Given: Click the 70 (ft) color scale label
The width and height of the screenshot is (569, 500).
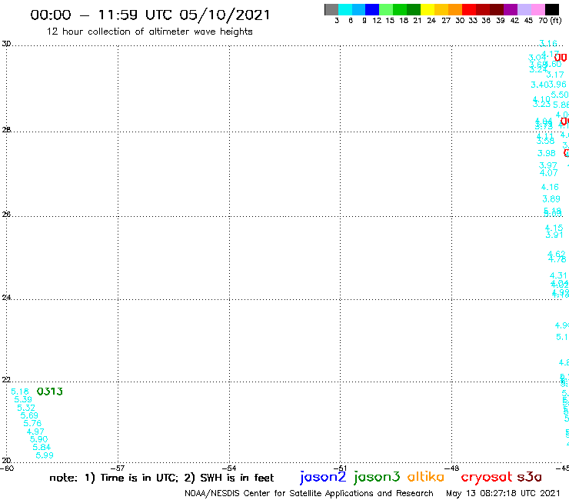Looking at the screenshot, I should click(x=550, y=21).
